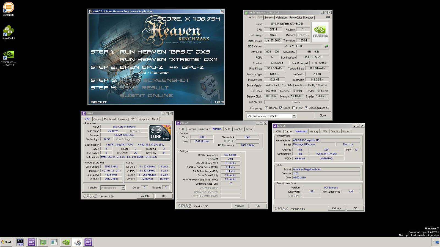The height and width of the screenshot is (247, 440).
Task: Enable the PhysX checkbox
Action: click(293, 108)
